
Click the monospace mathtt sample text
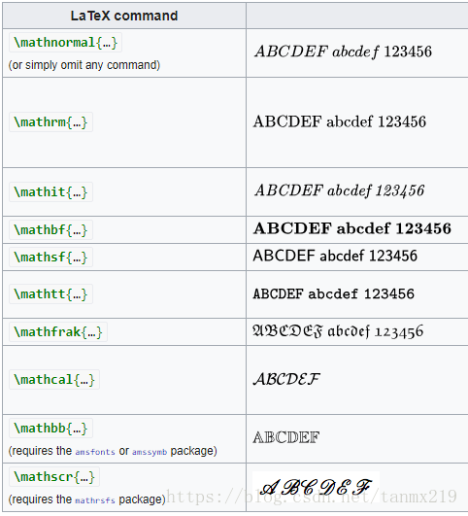[333, 293]
